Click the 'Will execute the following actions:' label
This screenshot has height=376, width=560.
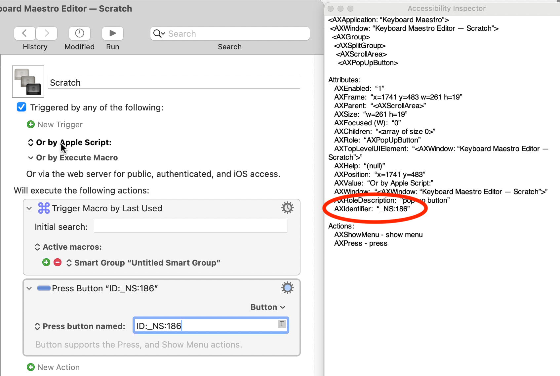click(82, 191)
